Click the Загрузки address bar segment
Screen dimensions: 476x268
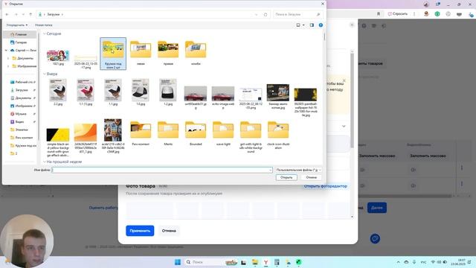(53, 14)
